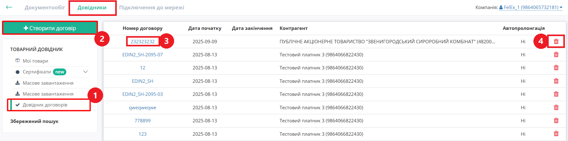Open the Довідники tab

pyautogui.click(x=92, y=7)
